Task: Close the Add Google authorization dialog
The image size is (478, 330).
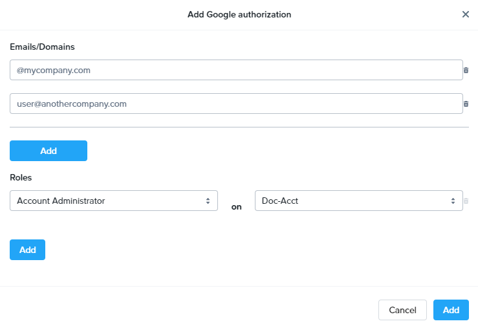Action: click(465, 14)
